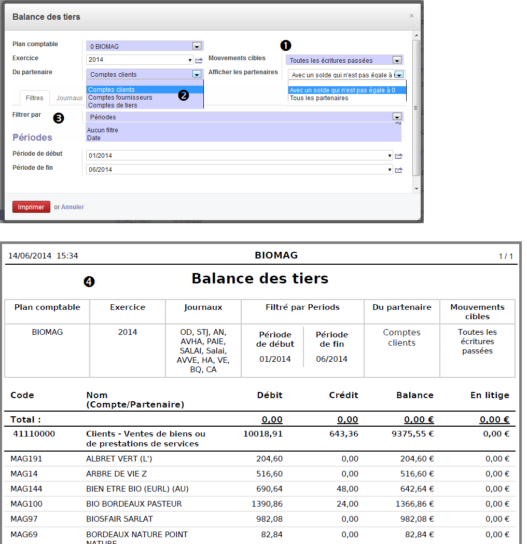This screenshot has width=527, height=544.
Task: Click partner code MAG191 in report
Action: click(26, 459)
